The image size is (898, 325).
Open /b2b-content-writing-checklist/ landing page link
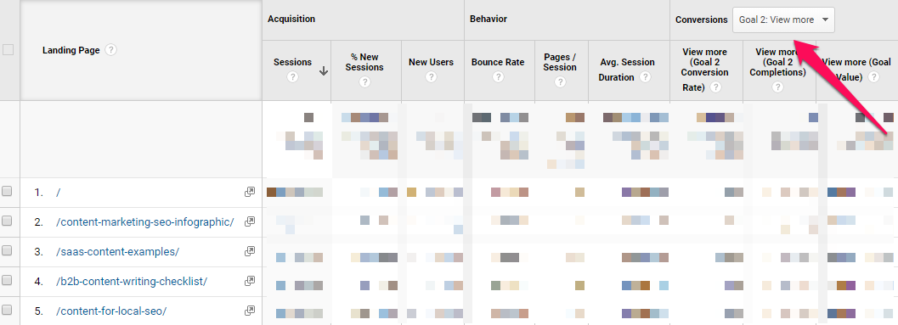tap(132, 281)
